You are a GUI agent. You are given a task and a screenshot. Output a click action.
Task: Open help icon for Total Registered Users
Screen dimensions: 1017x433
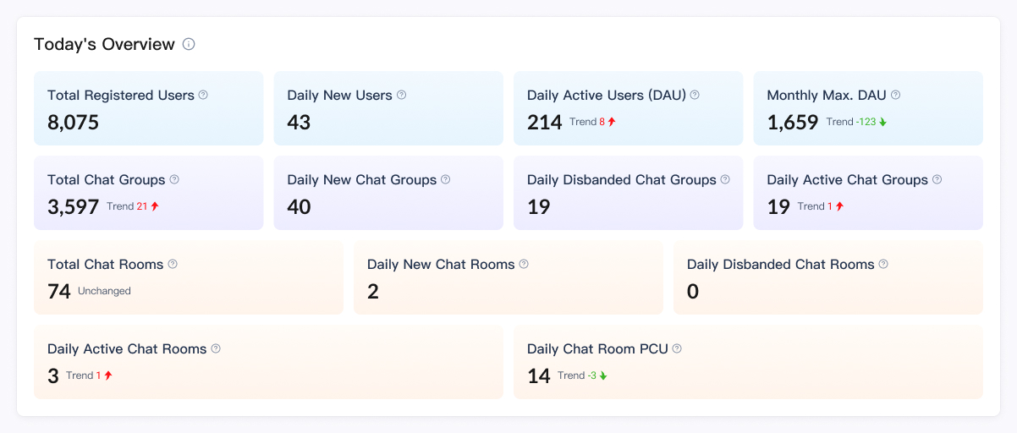pos(203,95)
